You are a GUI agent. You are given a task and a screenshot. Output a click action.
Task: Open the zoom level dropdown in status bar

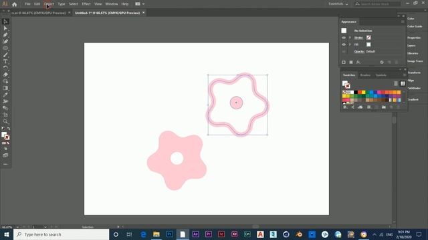[x=17, y=227]
